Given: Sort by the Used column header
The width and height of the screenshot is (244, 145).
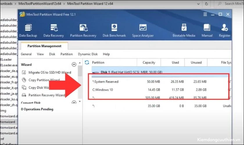Looking at the screenshot, I should pyautogui.click(x=175, y=62).
